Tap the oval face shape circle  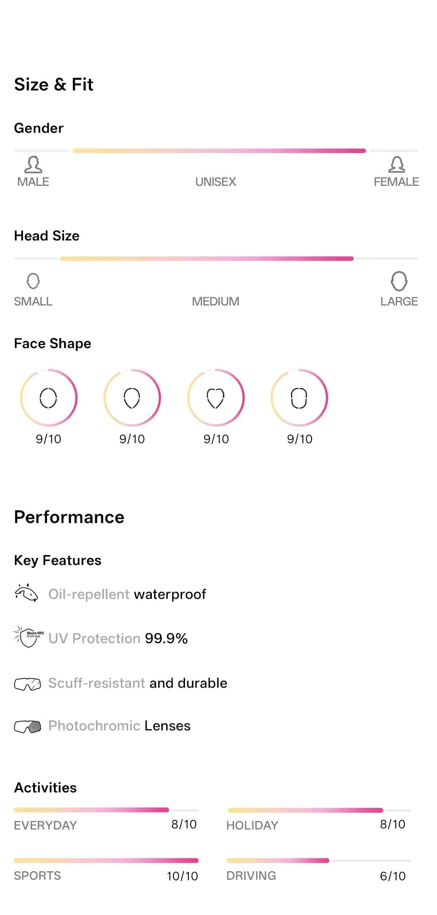[x=48, y=398]
